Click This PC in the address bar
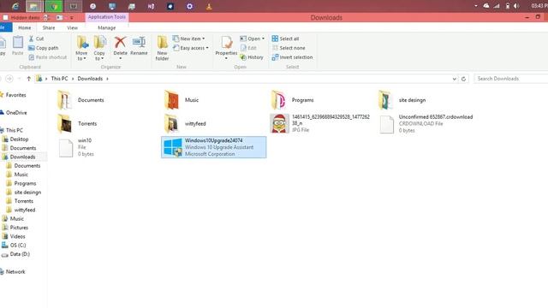This screenshot has width=548, height=308. pos(59,79)
